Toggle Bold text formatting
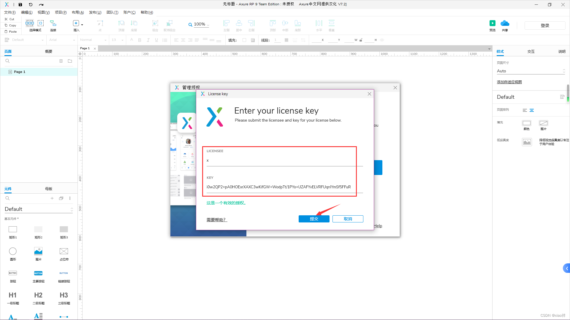The width and height of the screenshot is (570, 320). 140,40
